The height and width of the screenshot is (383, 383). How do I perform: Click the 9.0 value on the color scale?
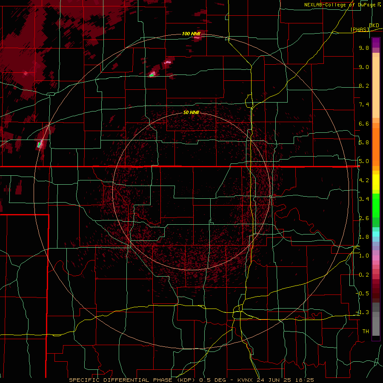pos(364,67)
